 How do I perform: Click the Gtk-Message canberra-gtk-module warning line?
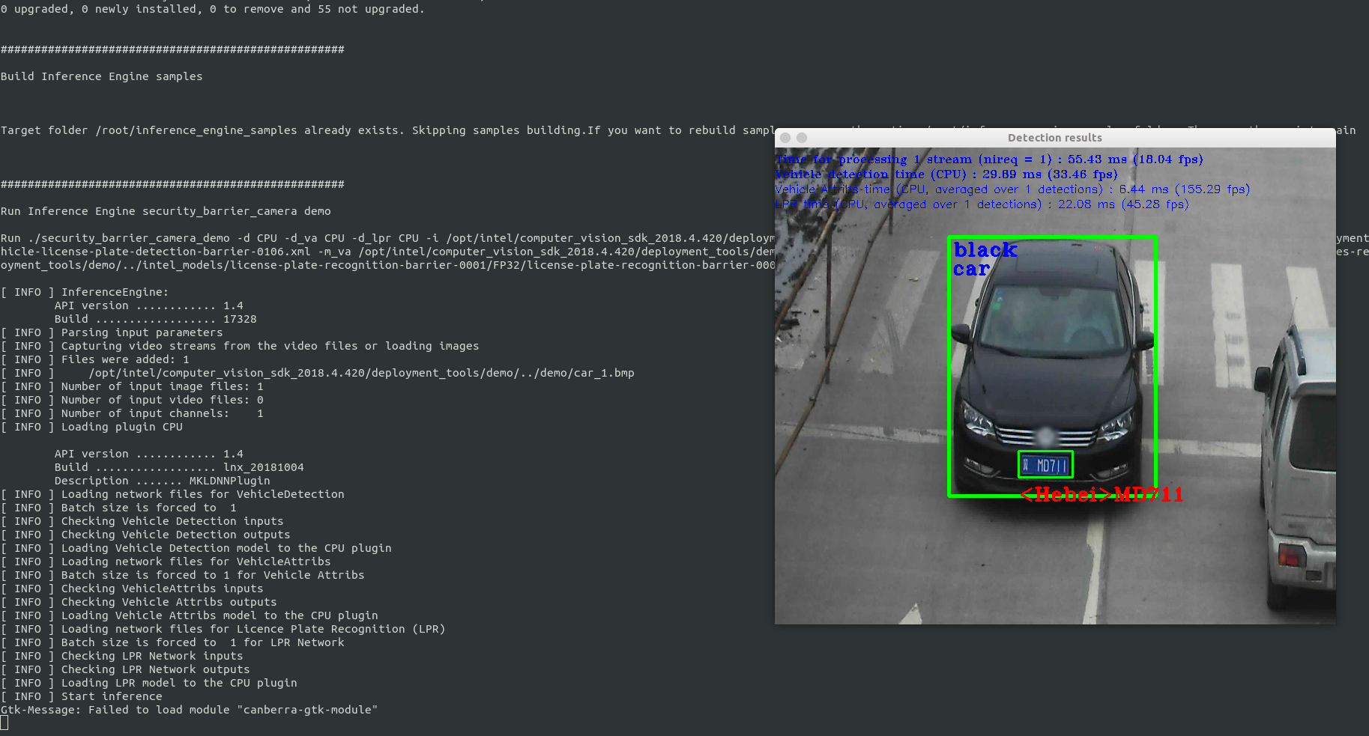coord(190,710)
